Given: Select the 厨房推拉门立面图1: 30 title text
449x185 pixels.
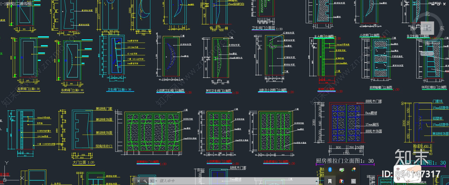Looking at the screenshot, I should (345, 161).
